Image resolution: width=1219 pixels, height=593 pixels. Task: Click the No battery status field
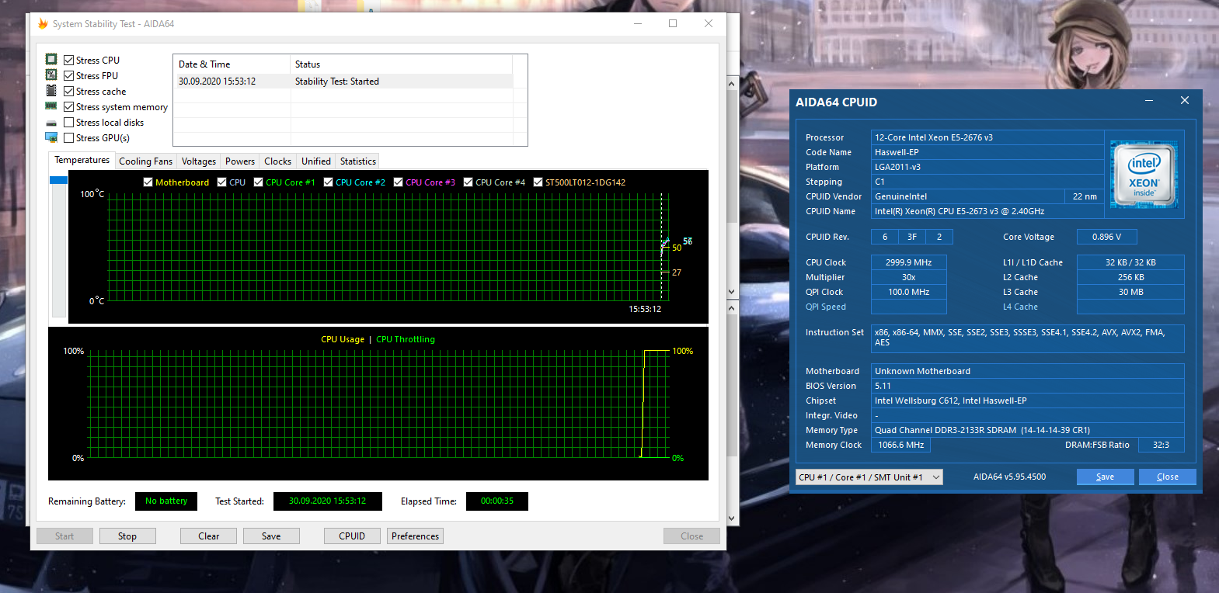click(x=166, y=501)
